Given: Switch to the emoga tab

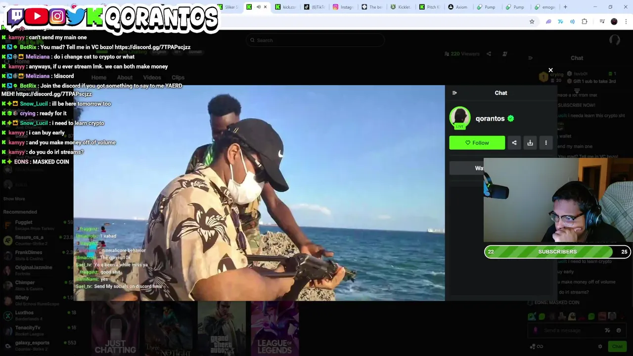Looking at the screenshot, I should point(544,7).
